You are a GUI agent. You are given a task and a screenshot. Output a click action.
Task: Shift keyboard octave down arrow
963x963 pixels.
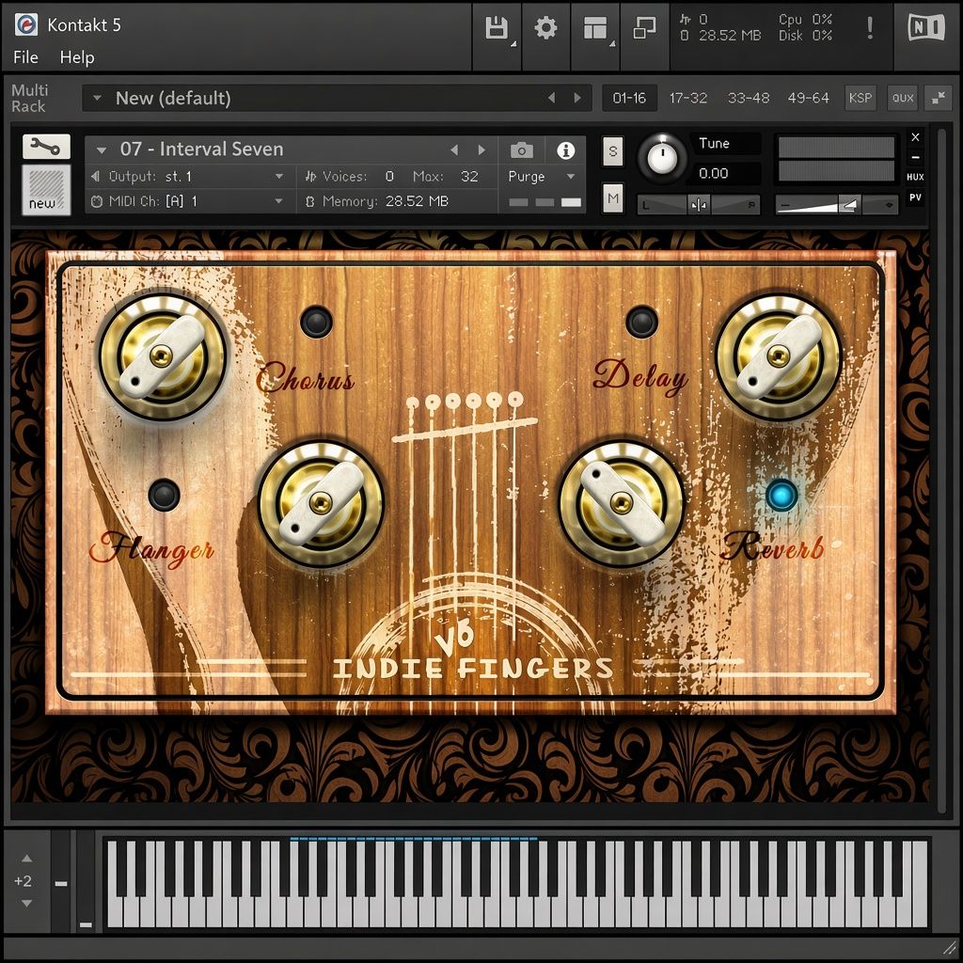(x=26, y=904)
